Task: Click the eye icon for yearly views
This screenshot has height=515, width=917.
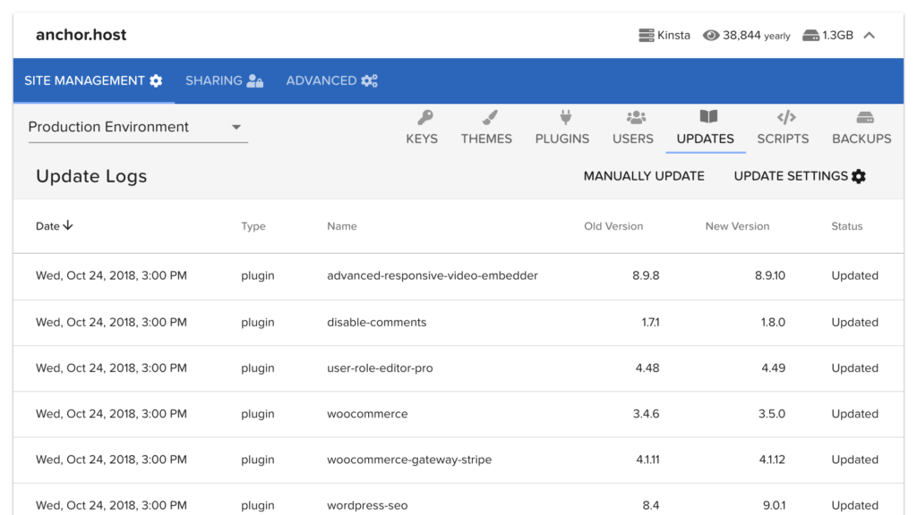Action: point(711,36)
